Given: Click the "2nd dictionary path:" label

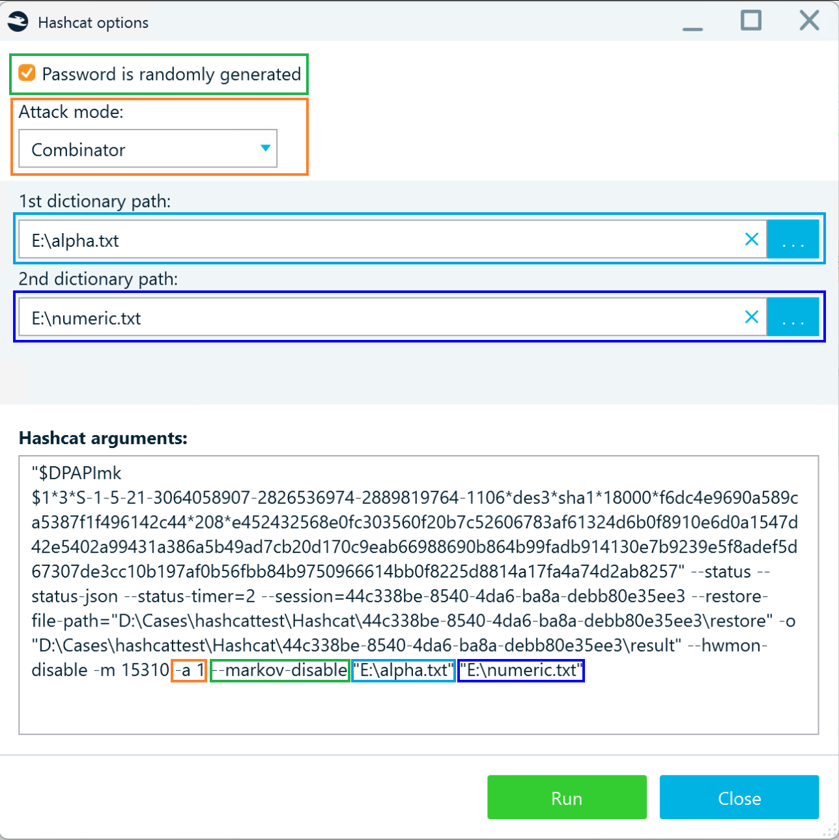Looking at the screenshot, I should click(x=98, y=279).
